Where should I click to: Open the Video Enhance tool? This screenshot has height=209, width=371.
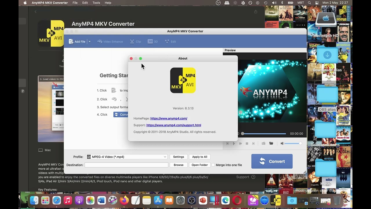pyautogui.click(x=110, y=42)
